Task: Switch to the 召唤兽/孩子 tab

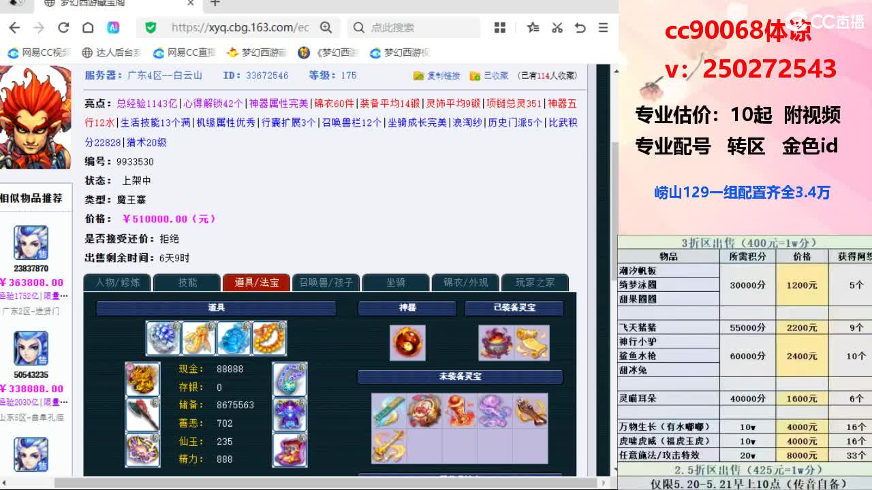Action: tap(326, 282)
